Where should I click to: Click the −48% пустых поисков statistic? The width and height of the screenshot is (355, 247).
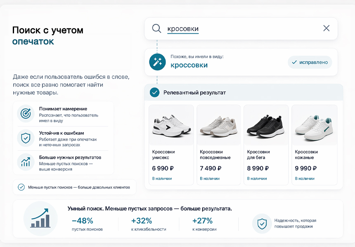pos(87,224)
